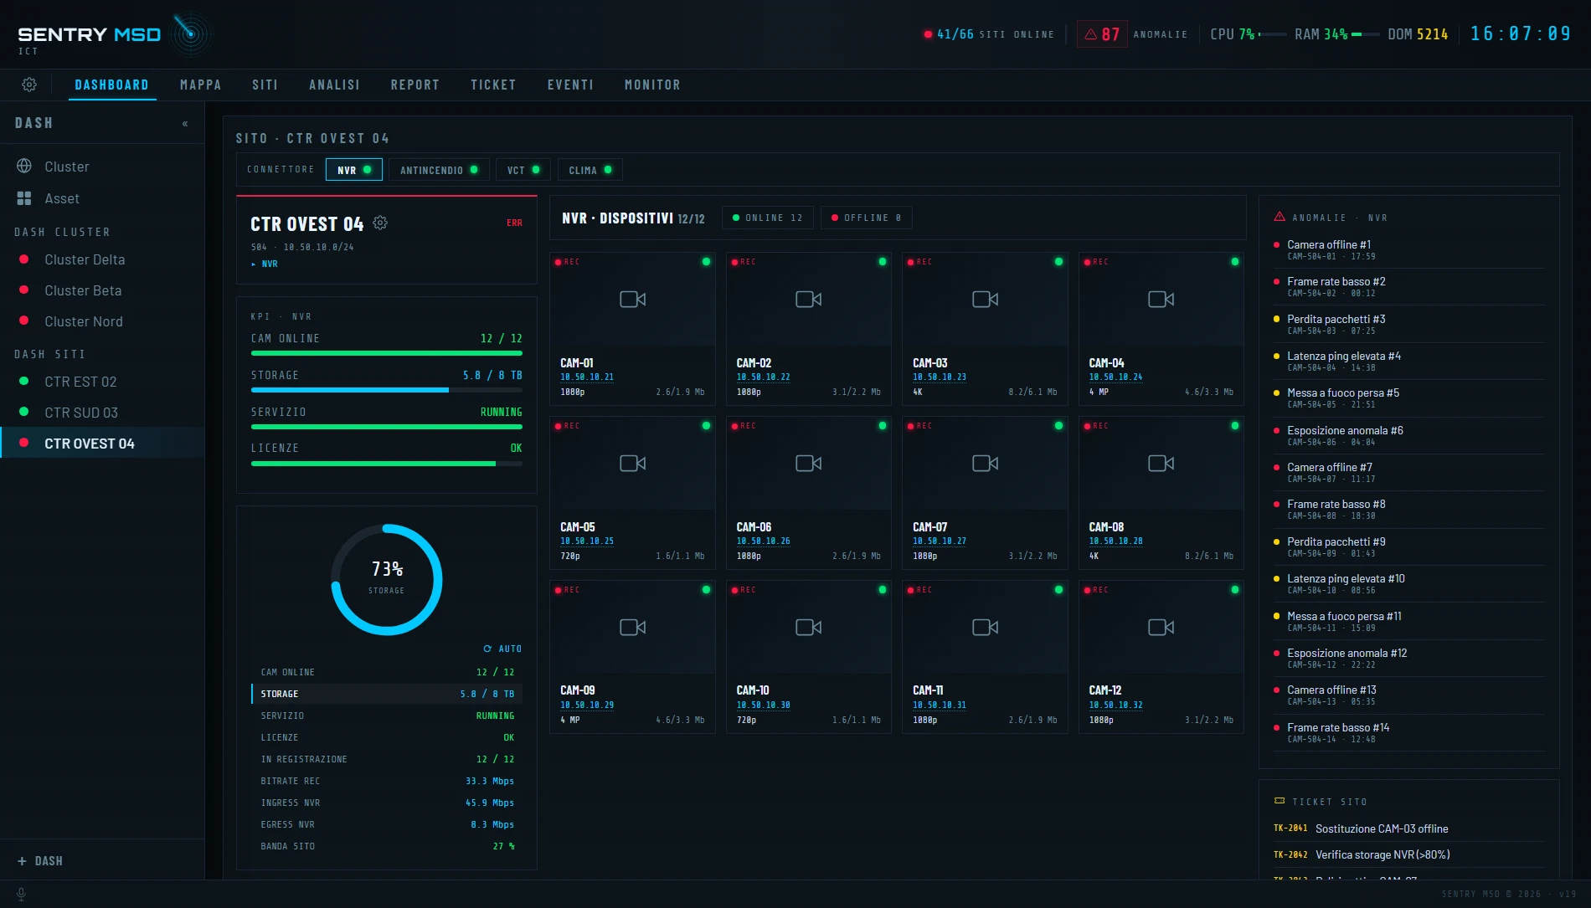This screenshot has height=908, width=1591.
Task: Collapse the DASH sidebar chevron
Action: 185,124
